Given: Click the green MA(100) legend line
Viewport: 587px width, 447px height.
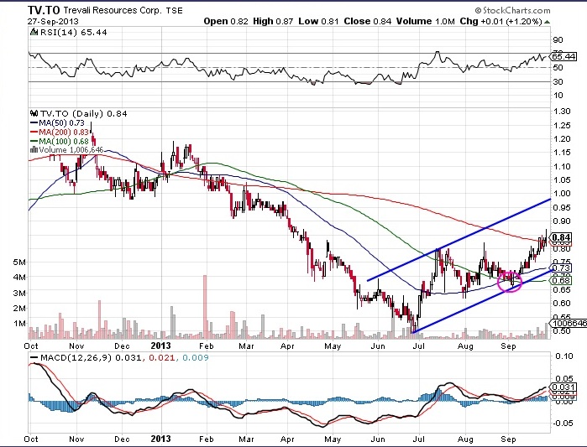Looking at the screenshot, I should point(34,141).
